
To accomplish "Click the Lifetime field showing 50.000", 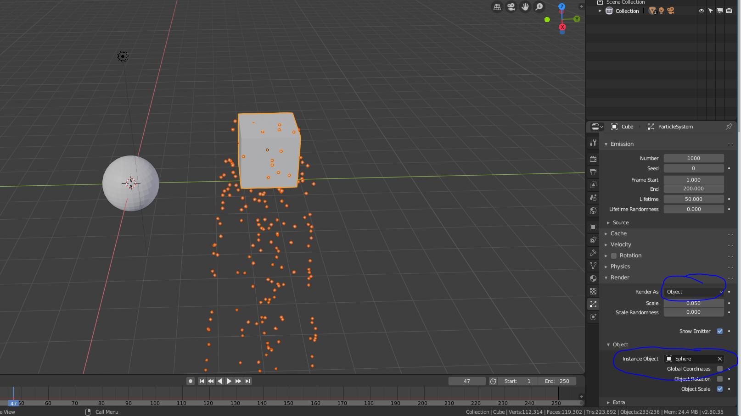I will coord(694,199).
